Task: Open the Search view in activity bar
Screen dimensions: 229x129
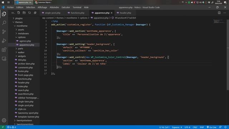Action: click(x=4, y=23)
